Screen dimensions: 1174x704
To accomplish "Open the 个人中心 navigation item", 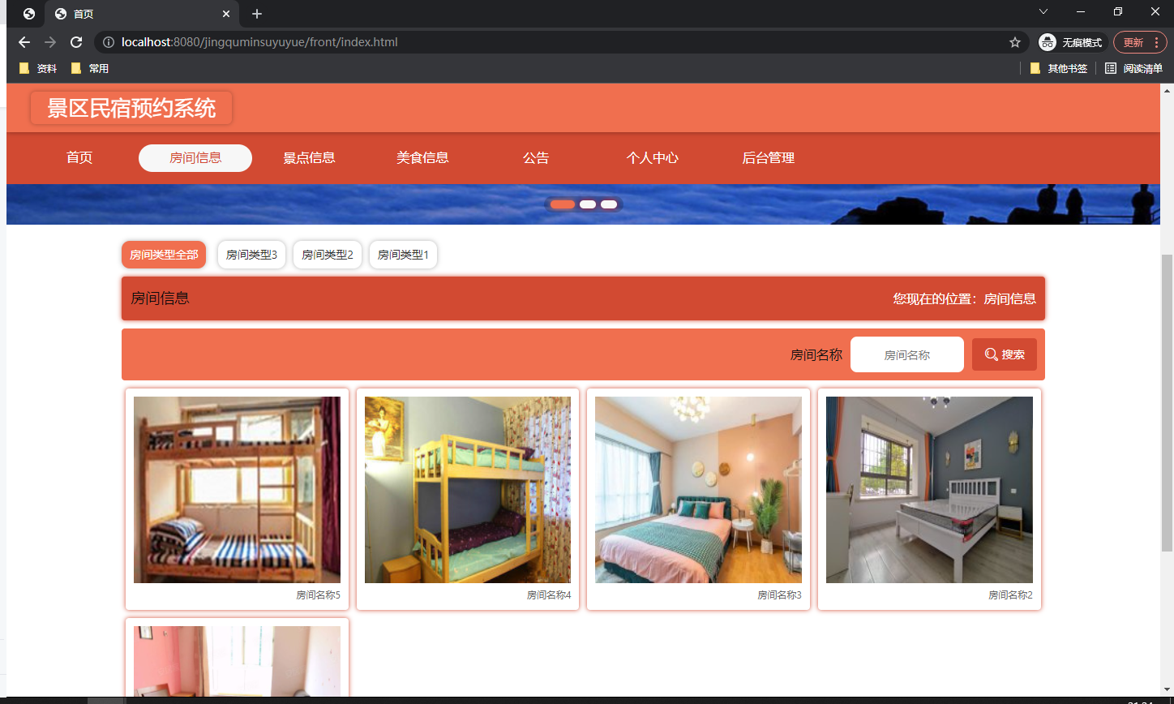I will click(653, 158).
